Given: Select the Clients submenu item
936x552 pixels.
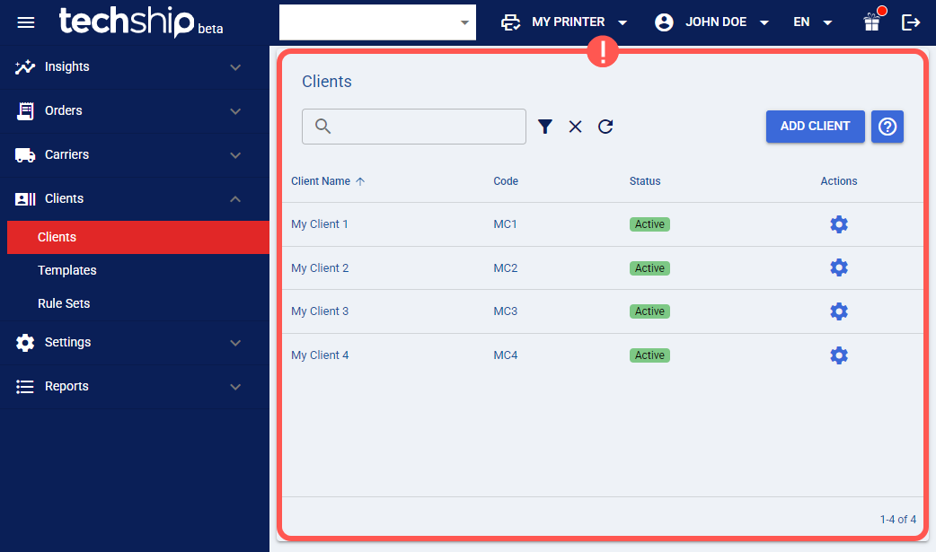Looking at the screenshot, I should [138, 238].
